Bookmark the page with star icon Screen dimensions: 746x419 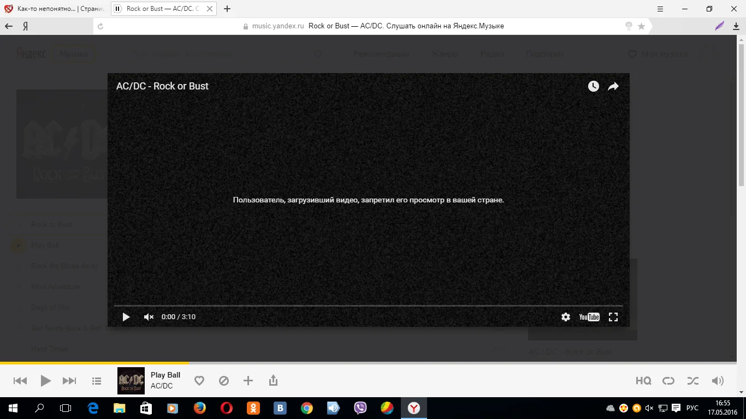pos(641,26)
